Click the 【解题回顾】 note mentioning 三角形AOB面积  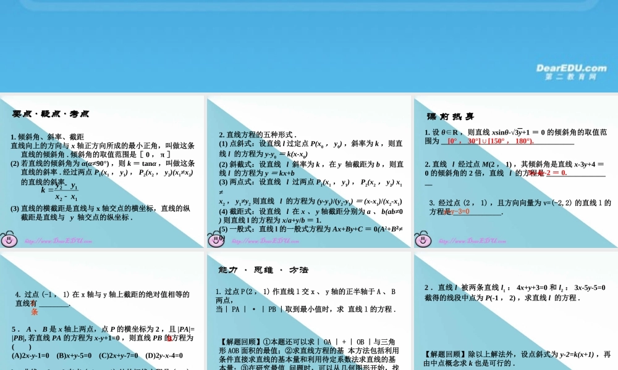tap(309, 354)
